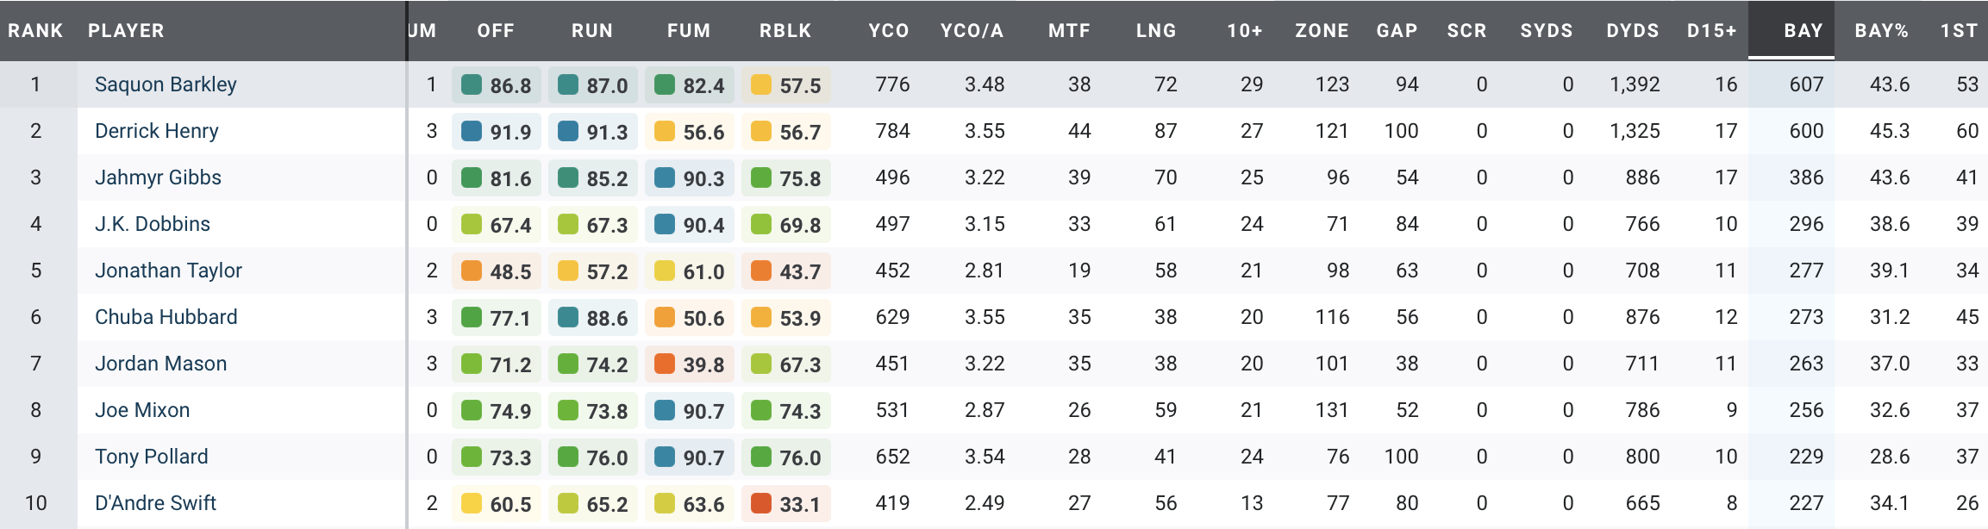Click D'Andre Swift's red 33.1 RBLK swatch
This screenshot has height=529, width=1988.
761,504
